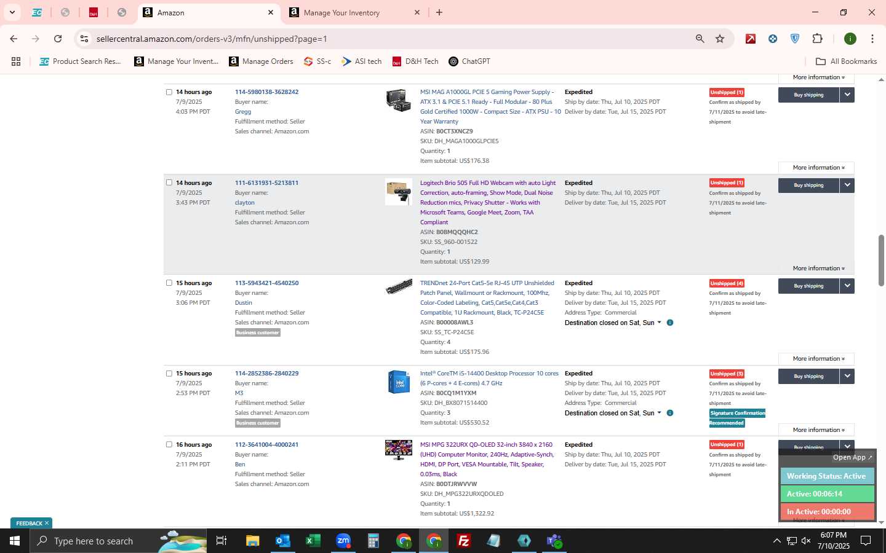Open Zoom from the taskbar
The image size is (886, 553).
[x=343, y=541]
